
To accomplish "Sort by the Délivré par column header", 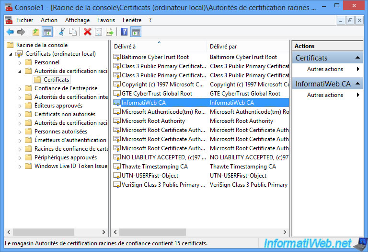I will coord(248,47).
